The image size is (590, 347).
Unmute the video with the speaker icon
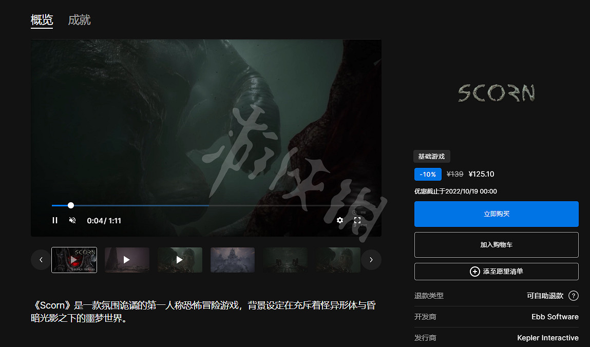point(72,220)
